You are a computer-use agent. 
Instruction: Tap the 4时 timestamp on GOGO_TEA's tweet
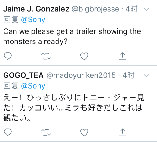(x=128, y=75)
